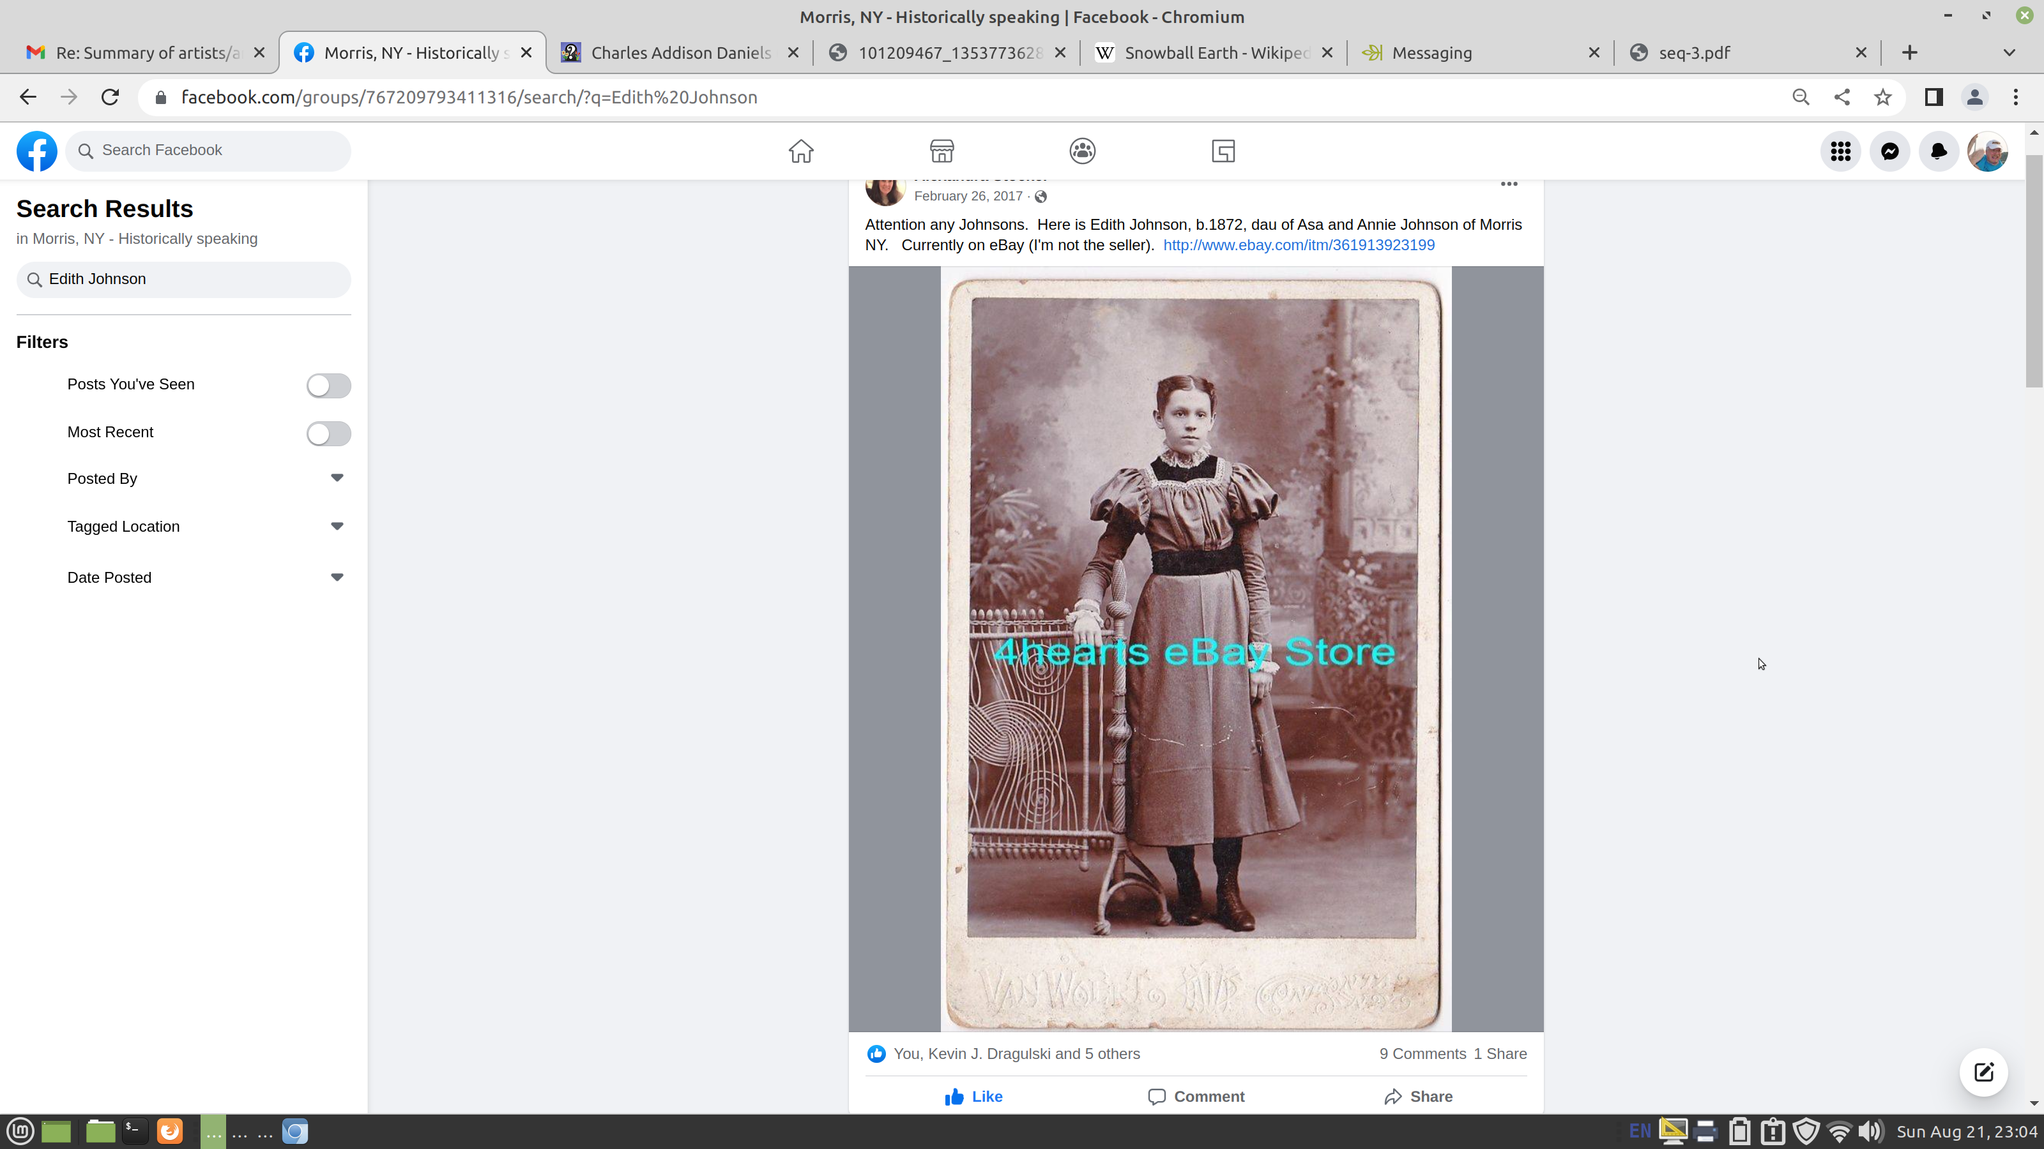
Task: Open Firefox from the taskbar
Action: click(x=169, y=1130)
